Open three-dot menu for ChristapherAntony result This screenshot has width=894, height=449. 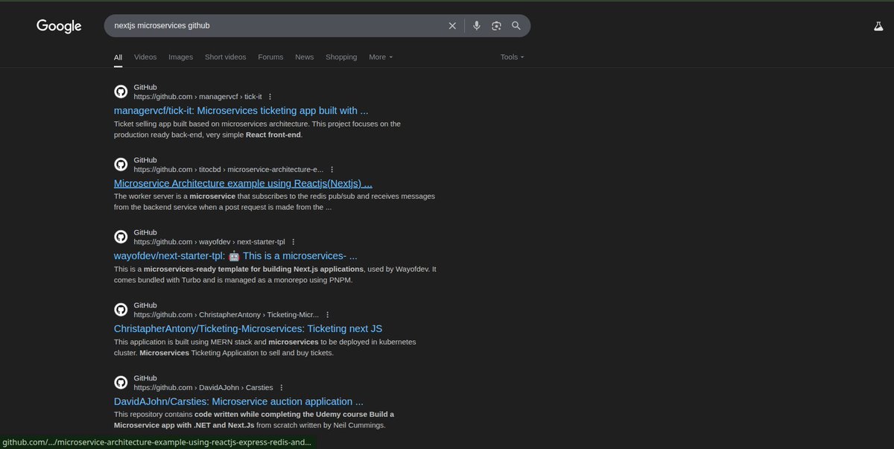(327, 315)
